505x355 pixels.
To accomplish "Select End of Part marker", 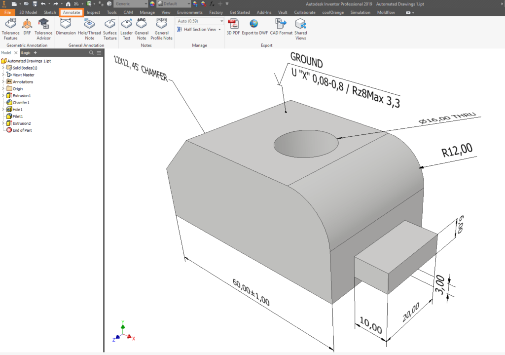I will tap(19, 130).
